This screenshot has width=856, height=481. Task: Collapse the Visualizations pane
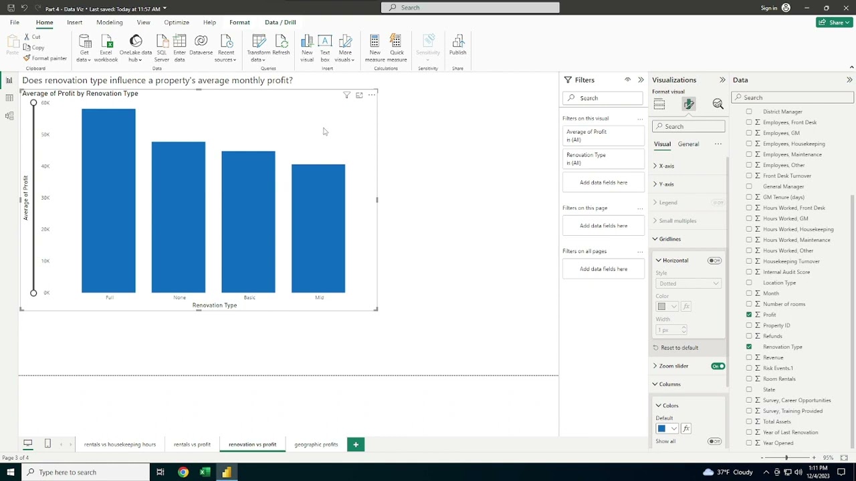(x=722, y=80)
